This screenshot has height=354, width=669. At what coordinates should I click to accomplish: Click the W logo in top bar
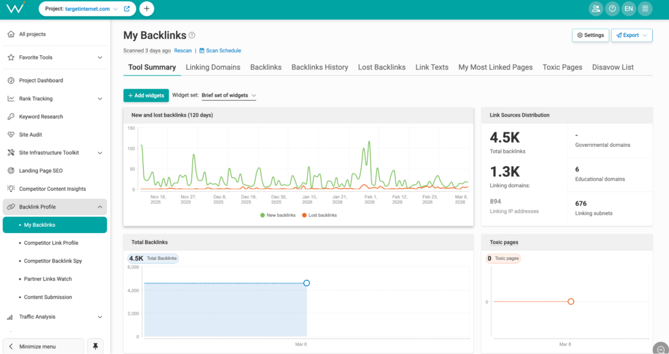pyautogui.click(x=17, y=8)
